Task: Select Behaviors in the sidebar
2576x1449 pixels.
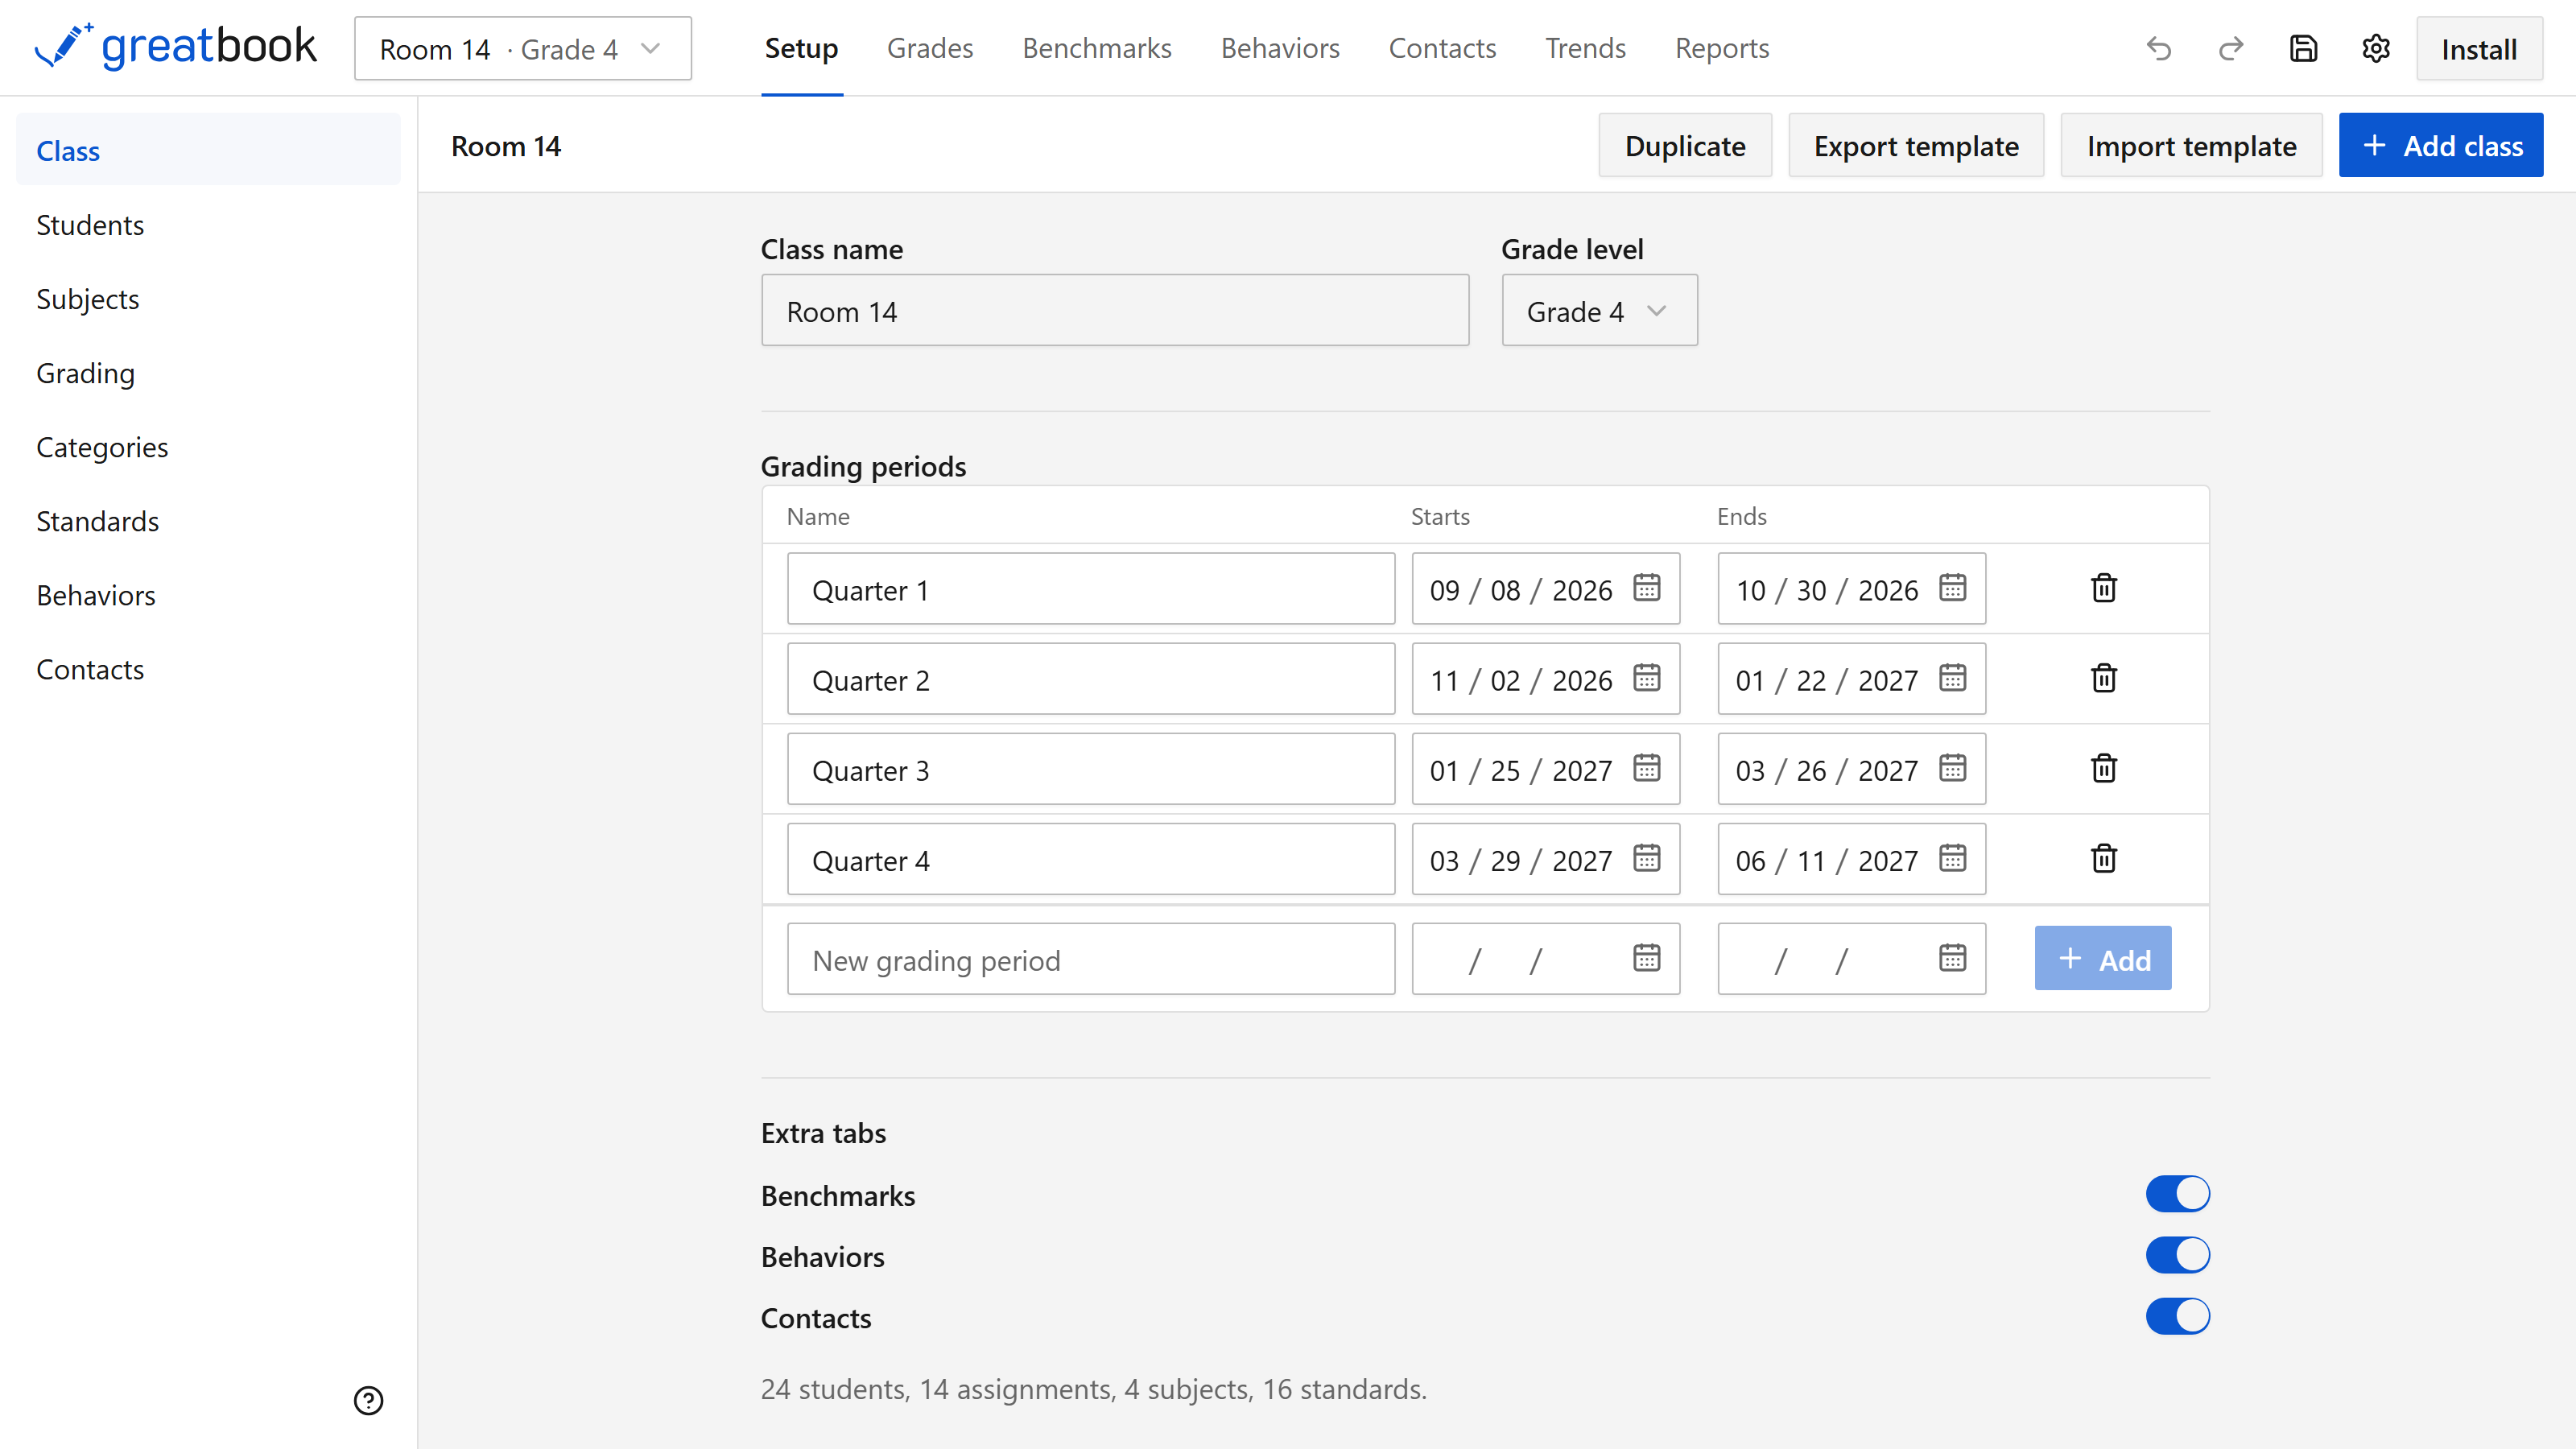Action: (x=208, y=595)
